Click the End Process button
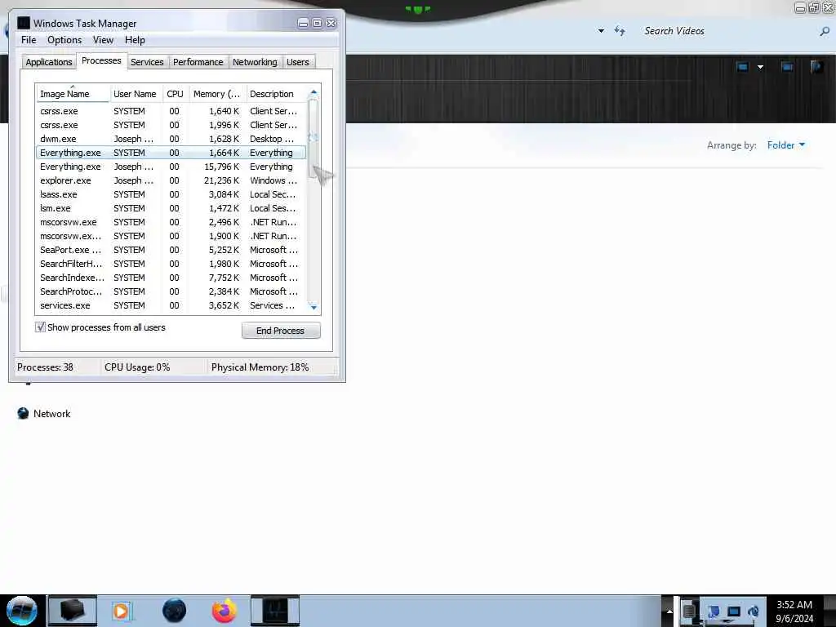 click(281, 331)
